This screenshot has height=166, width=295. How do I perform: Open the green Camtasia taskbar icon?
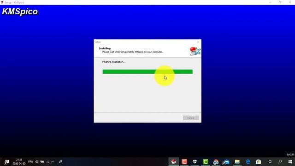click(x=206, y=162)
